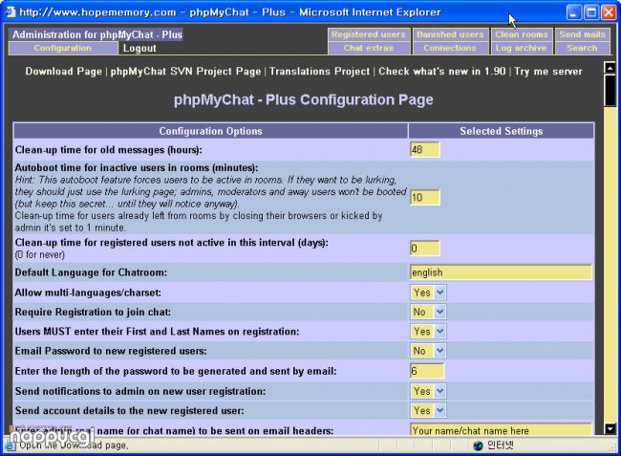Open the Send mails tab
Image resolution: width=621 pixels, height=456 pixels.
[582, 34]
